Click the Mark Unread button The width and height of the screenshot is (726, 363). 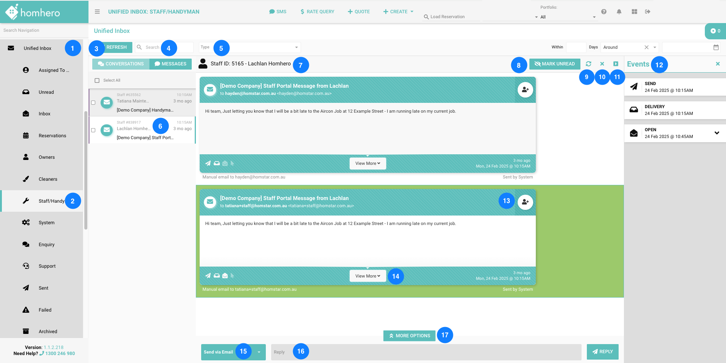(555, 64)
